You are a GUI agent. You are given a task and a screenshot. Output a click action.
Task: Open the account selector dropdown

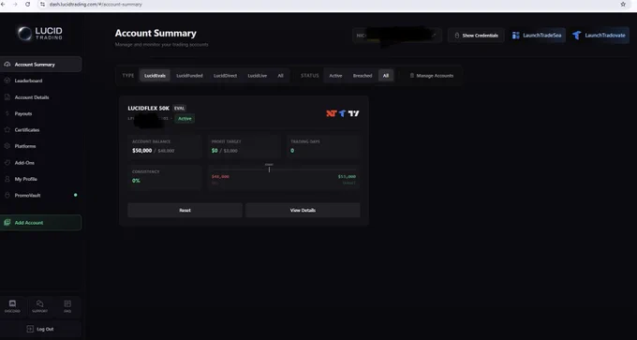397,36
